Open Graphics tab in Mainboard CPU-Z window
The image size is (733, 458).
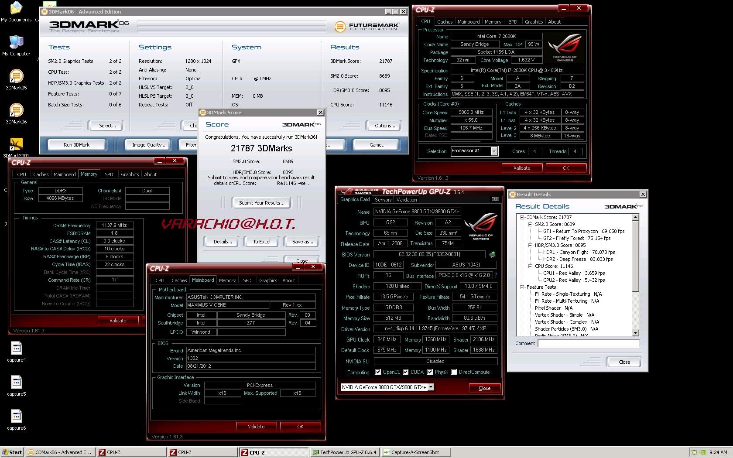(x=268, y=280)
